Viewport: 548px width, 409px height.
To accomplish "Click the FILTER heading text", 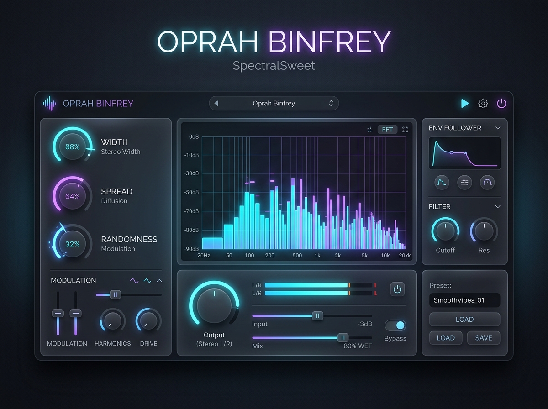I will (439, 207).
